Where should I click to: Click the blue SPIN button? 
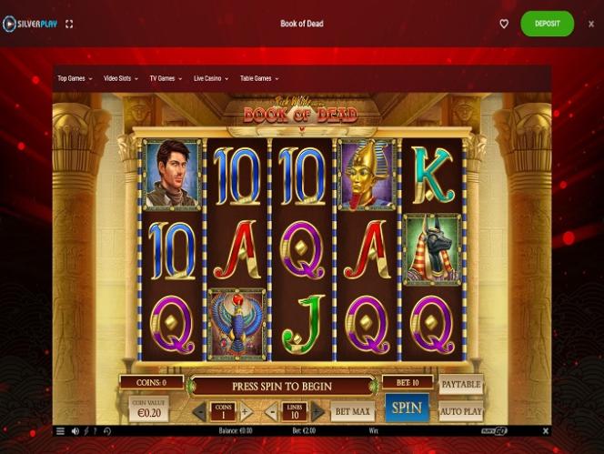(407, 408)
